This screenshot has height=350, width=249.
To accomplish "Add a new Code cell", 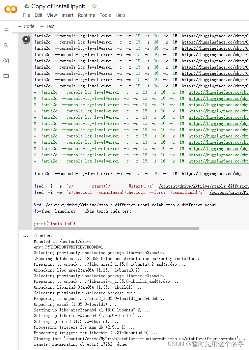I will click(x=26, y=26).
